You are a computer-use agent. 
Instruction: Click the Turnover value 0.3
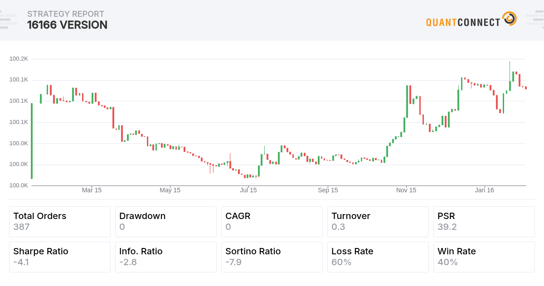[338, 227]
